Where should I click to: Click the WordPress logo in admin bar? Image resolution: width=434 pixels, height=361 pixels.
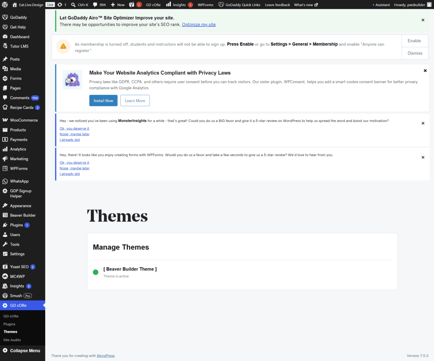tap(5, 5)
